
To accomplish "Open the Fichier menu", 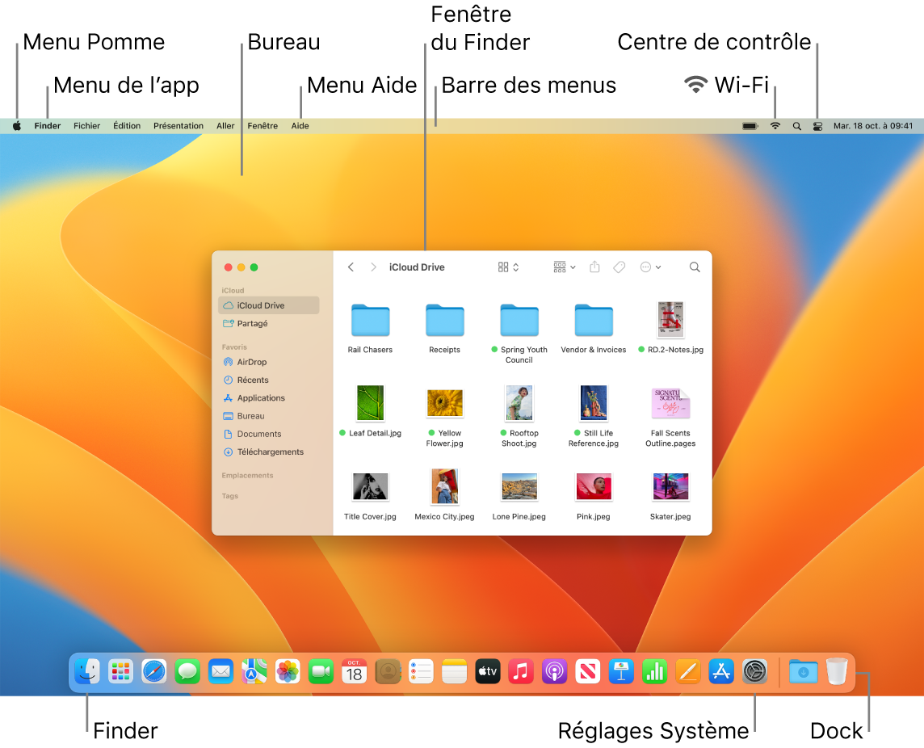I will (x=86, y=125).
